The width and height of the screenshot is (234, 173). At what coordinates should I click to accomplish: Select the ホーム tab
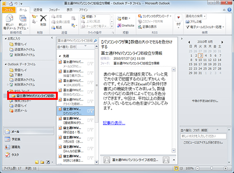[x=23, y=10]
